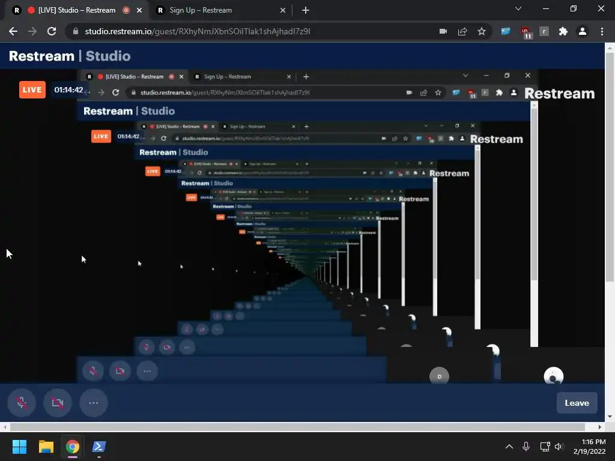Click the scroll right arrow of the horizontal scrollbar
Screen dimensions: 615x461
tap(600, 427)
